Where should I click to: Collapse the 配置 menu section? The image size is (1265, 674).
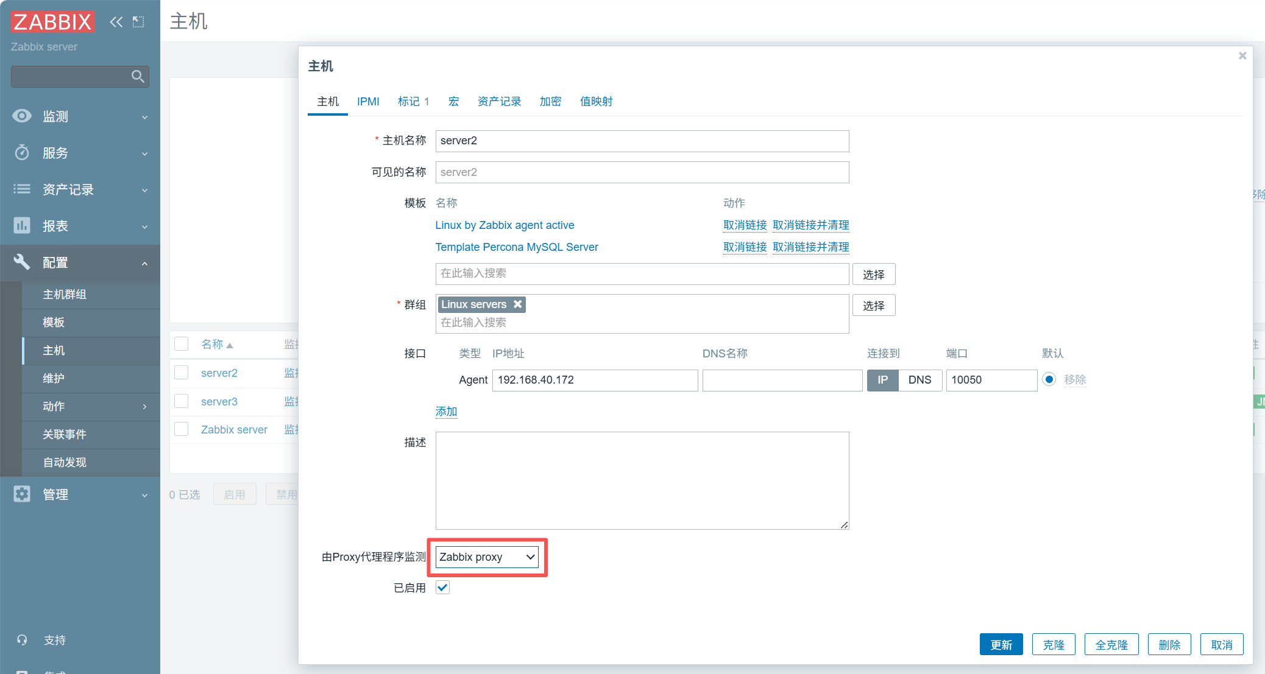click(144, 263)
